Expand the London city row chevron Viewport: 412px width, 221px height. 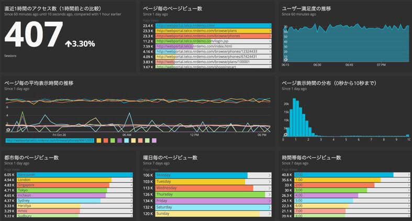click(x=131, y=180)
